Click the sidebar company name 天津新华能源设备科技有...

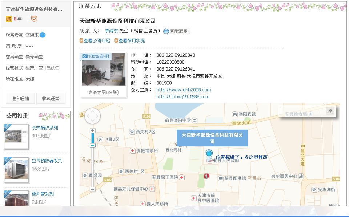tap(34, 9)
